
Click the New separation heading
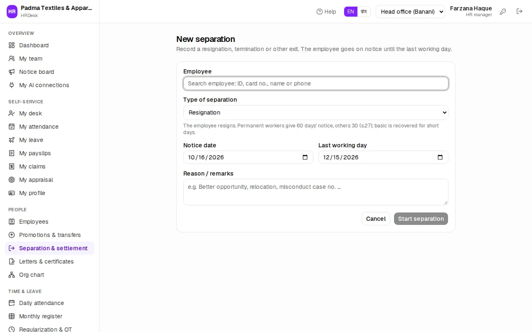206,39
